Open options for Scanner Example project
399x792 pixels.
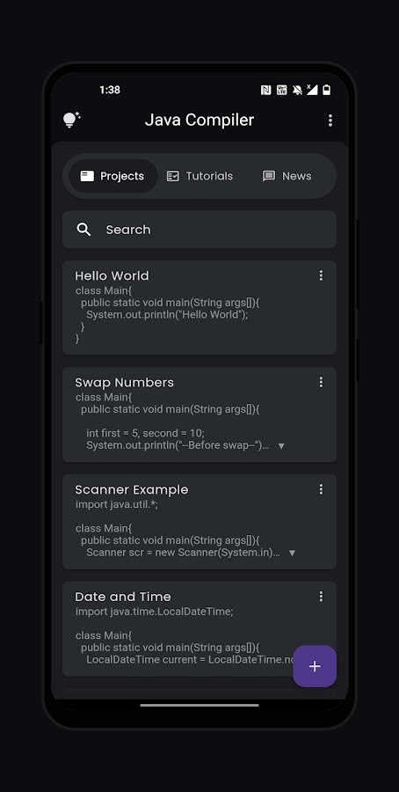click(x=321, y=489)
